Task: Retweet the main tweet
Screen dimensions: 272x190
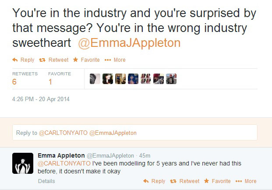Action: coord(54,60)
